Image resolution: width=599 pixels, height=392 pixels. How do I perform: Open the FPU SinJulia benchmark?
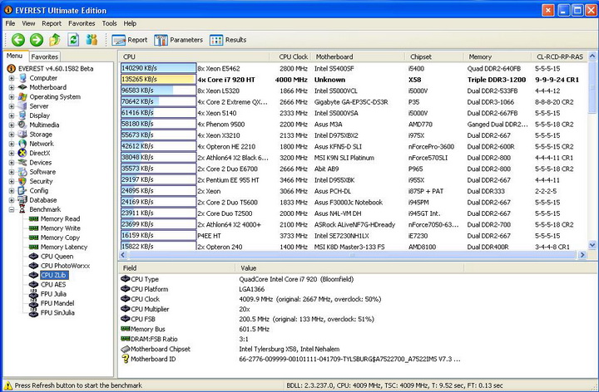tap(57, 312)
